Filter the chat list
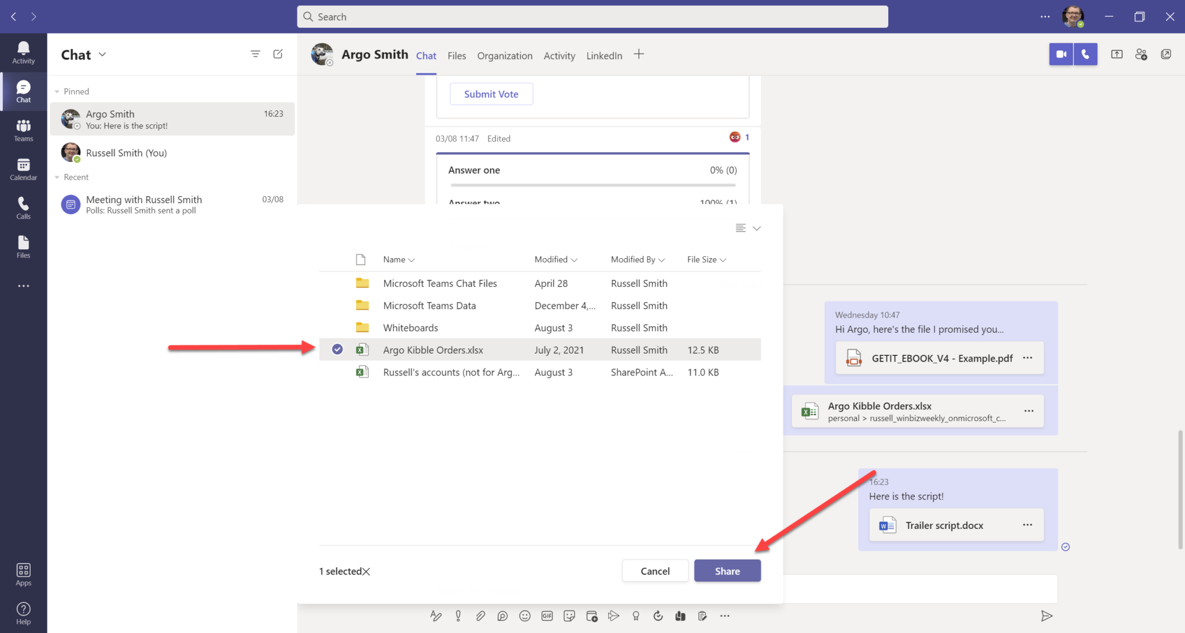The height and width of the screenshot is (633, 1185). pos(255,54)
